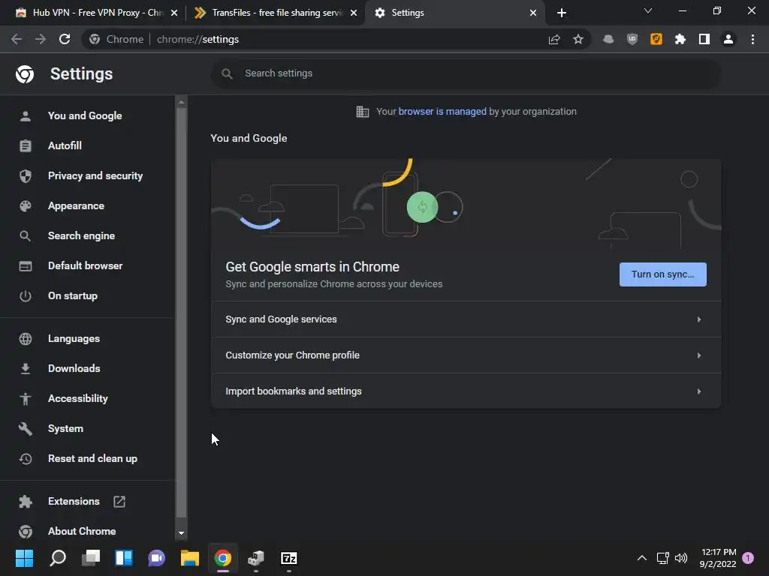Click the address bar URL
This screenshot has width=769, height=576.
point(198,39)
